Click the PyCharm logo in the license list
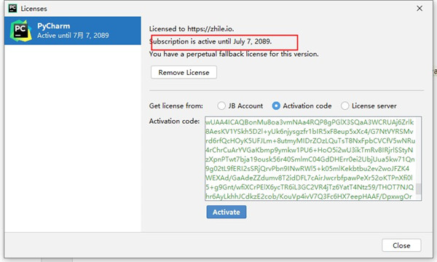 [x=20, y=31]
